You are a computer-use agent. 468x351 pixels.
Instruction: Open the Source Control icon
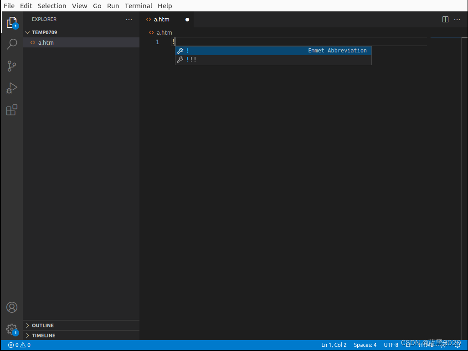click(x=11, y=66)
